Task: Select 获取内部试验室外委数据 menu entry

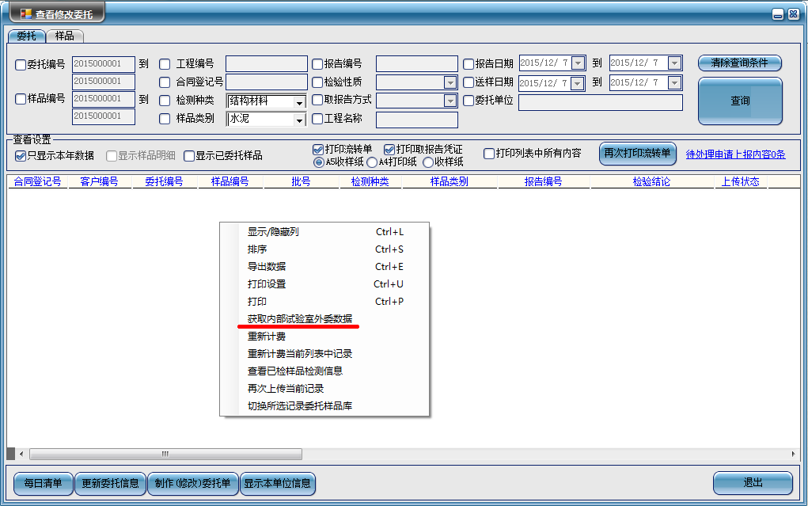Action: [300, 319]
